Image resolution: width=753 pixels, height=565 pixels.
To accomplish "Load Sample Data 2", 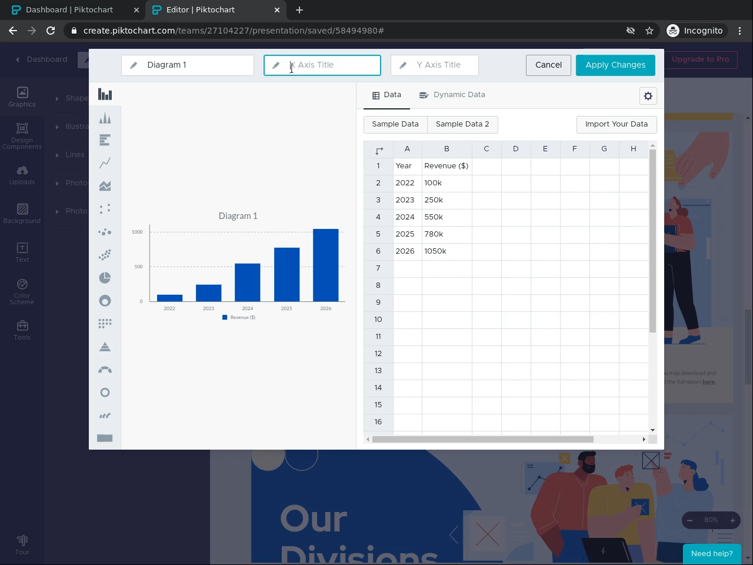I will coord(462,124).
